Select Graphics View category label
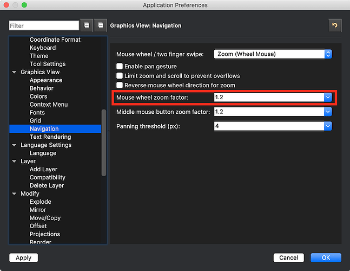 click(x=40, y=72)
